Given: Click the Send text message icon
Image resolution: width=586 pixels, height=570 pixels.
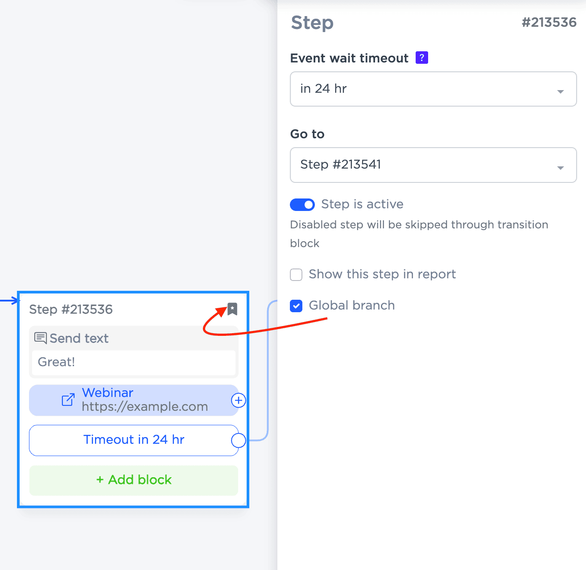Looking at the screenshot, I should (40, 338).
